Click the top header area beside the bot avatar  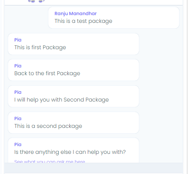tap(113, 2)
